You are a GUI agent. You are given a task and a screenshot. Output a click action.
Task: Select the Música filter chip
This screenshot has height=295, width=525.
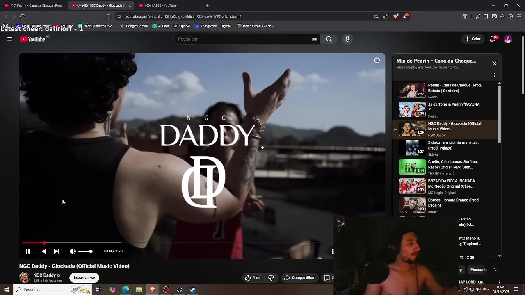pyautogui.click(x=478, y=270)
